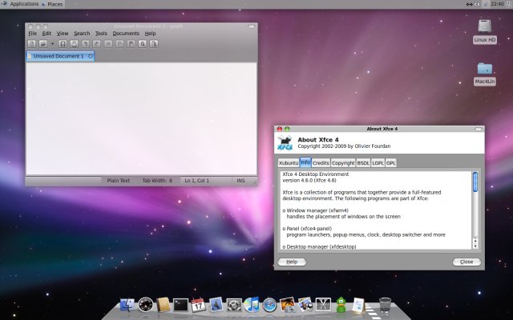Click the Save floppy icon in gedit
This screenshot has width=513, height=320.
point(63,43)
